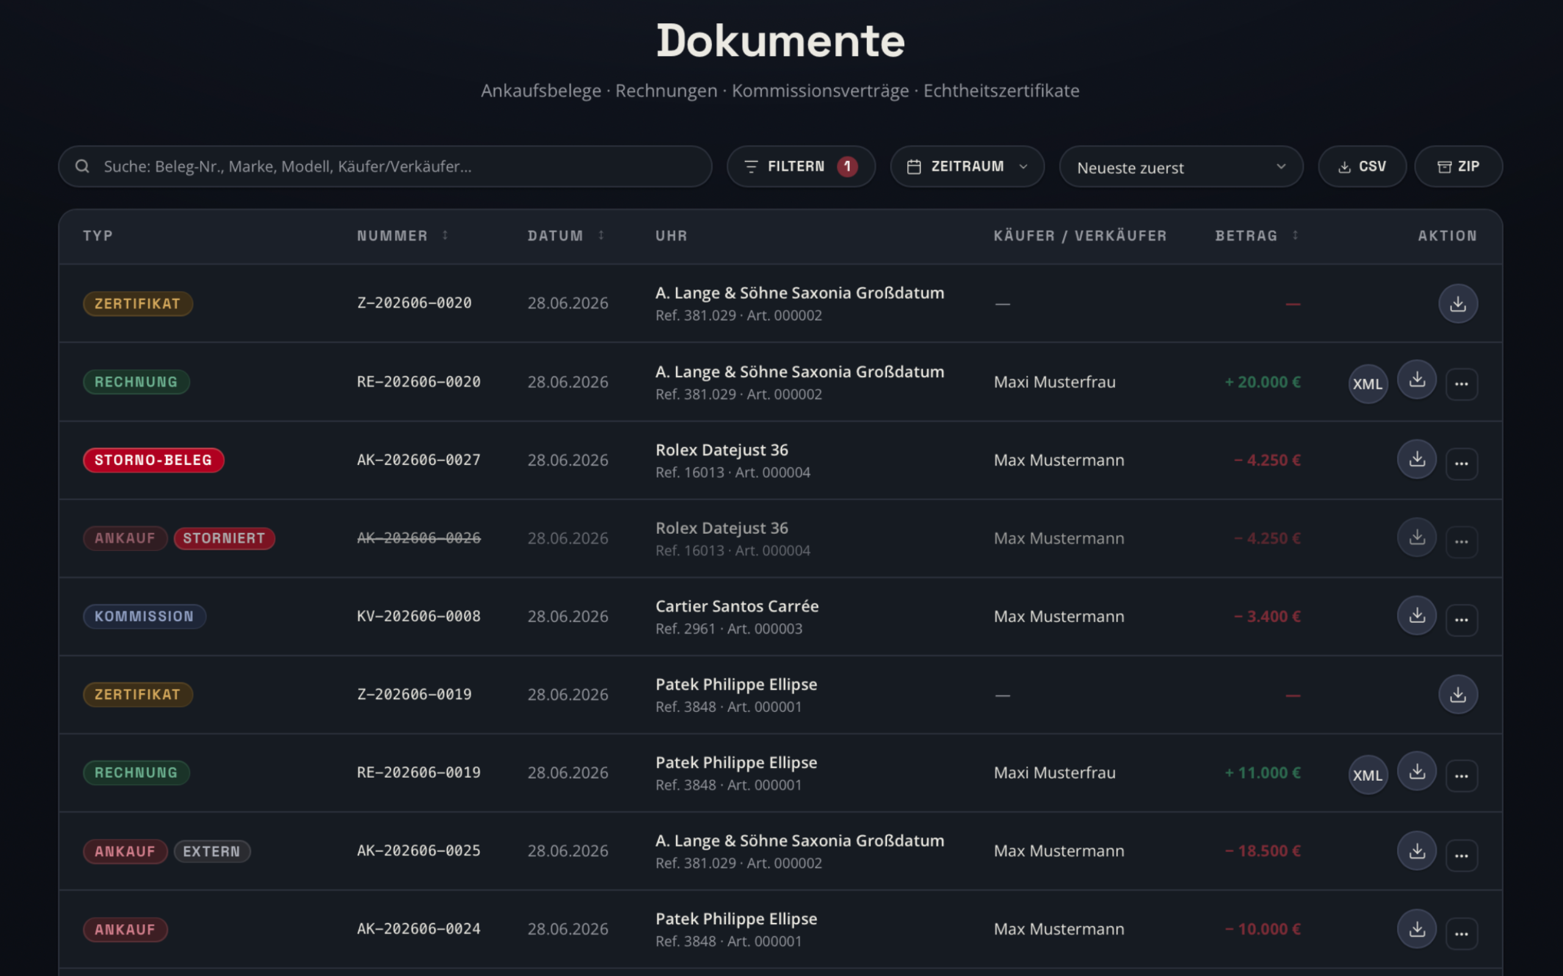
Task: Click the EXTERN badge on AK-202606-0025
Action: click(211, 852)
